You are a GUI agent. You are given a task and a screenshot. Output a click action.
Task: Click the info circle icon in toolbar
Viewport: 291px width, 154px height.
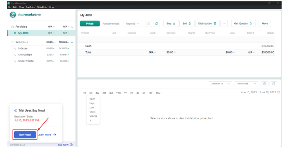[148, 23]
